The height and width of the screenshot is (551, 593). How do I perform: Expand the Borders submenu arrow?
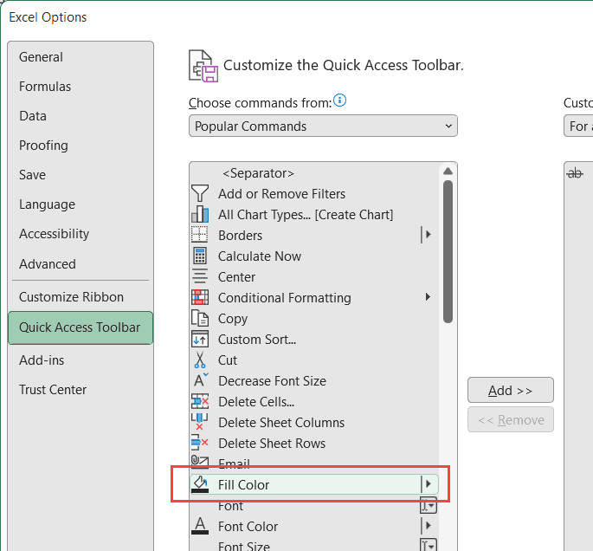point(427,235)
